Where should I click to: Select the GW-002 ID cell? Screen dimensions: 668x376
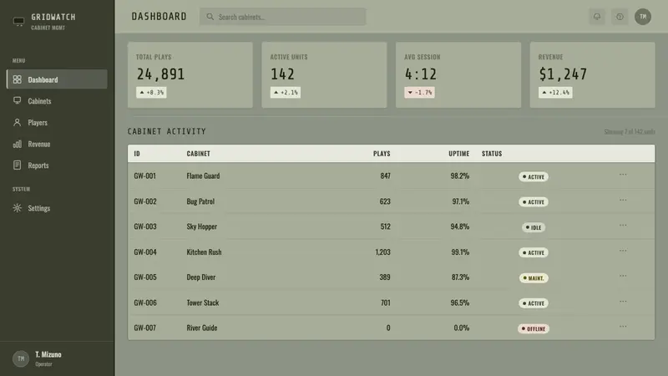click(145, 201)
